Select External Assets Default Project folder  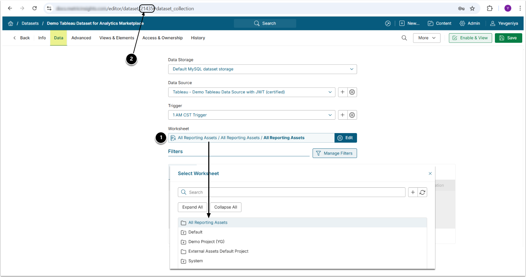pyautogui.click(x=302, y=251)
